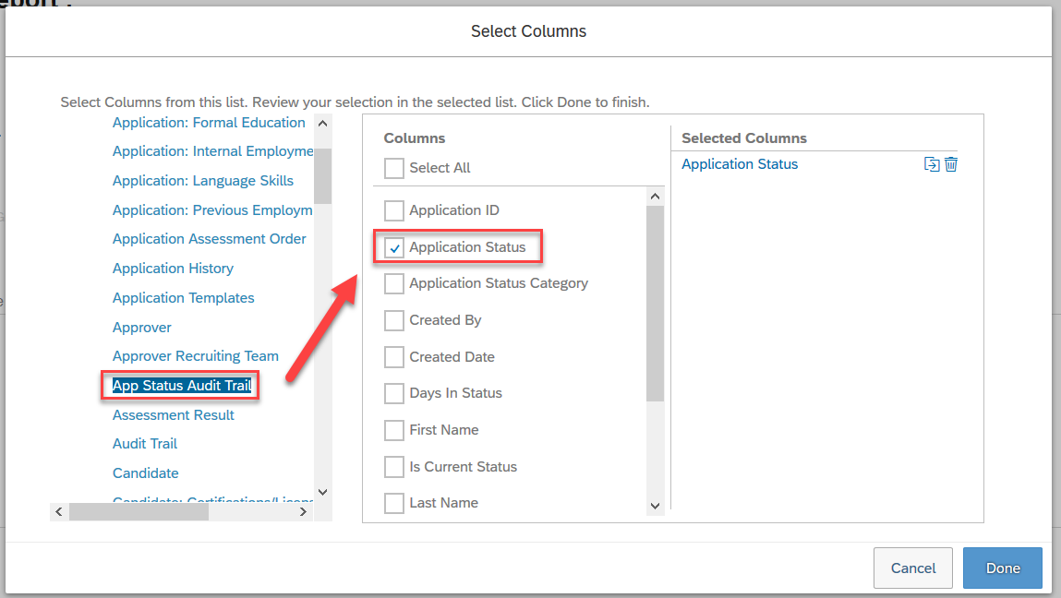This screenshot has width=1061, height=598.
Task: Click the Columns list vertical scrollbar thumb
Action: (655, 303)
